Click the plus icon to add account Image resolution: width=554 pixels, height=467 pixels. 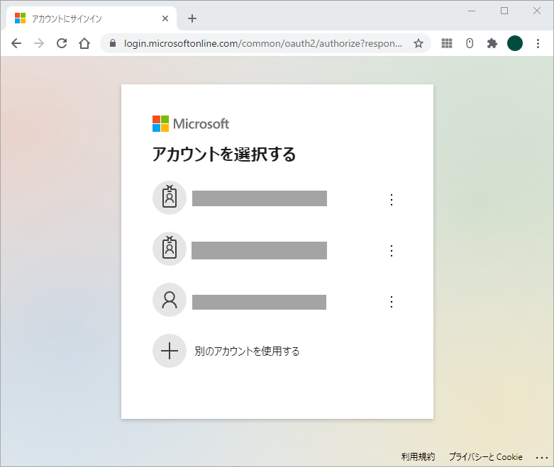point(170,351)
